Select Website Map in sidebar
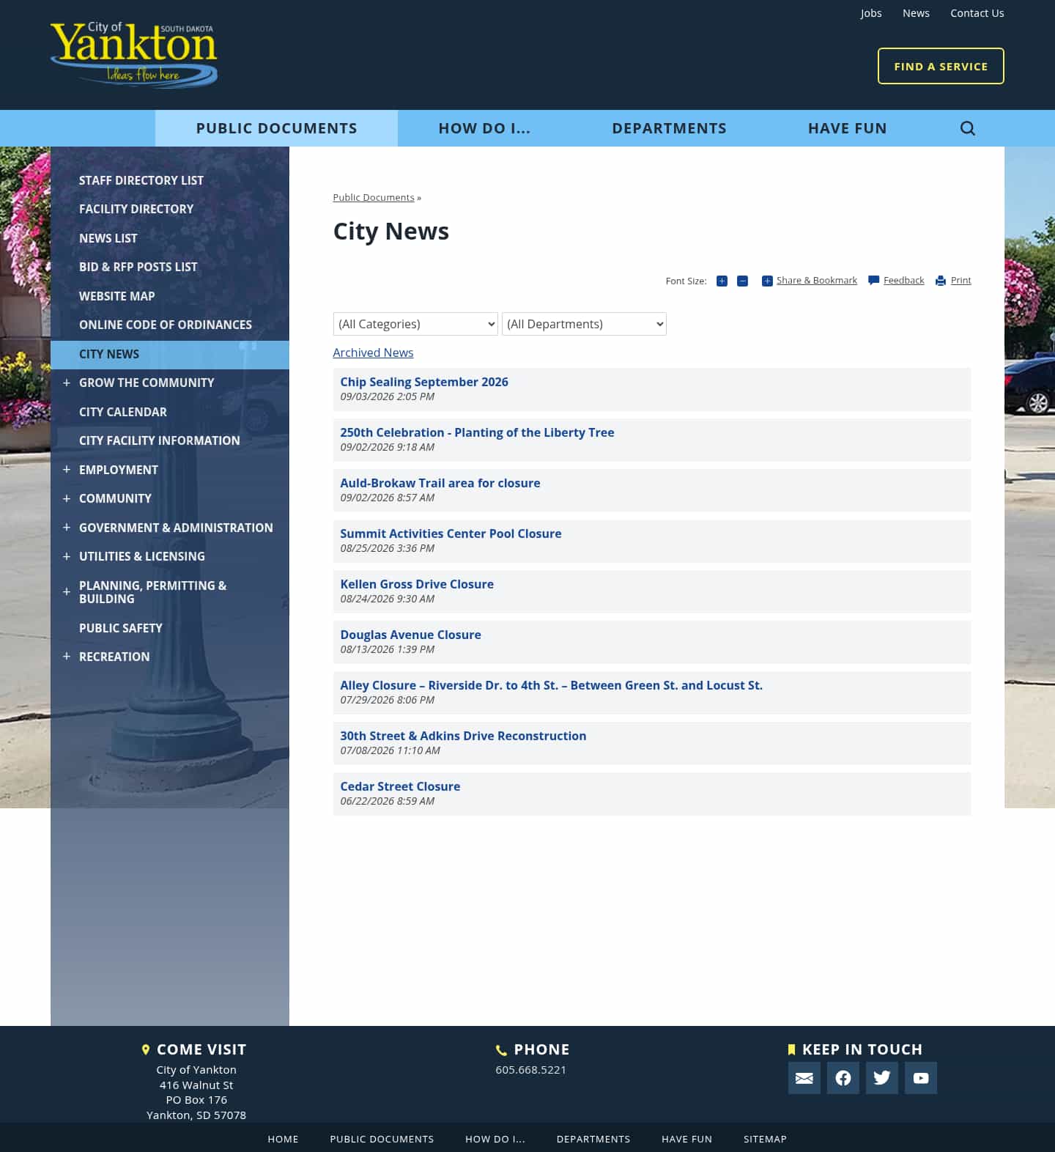 coord(117,296)
